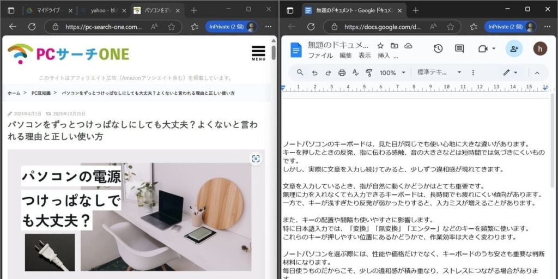This screenshot has height=279, width=558.
Task: Expand the Meet call dropdown arrow
Action: pos(494,48)
